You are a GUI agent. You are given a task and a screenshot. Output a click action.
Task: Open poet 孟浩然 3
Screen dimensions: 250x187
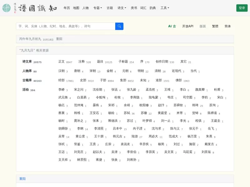click(152, 90)
